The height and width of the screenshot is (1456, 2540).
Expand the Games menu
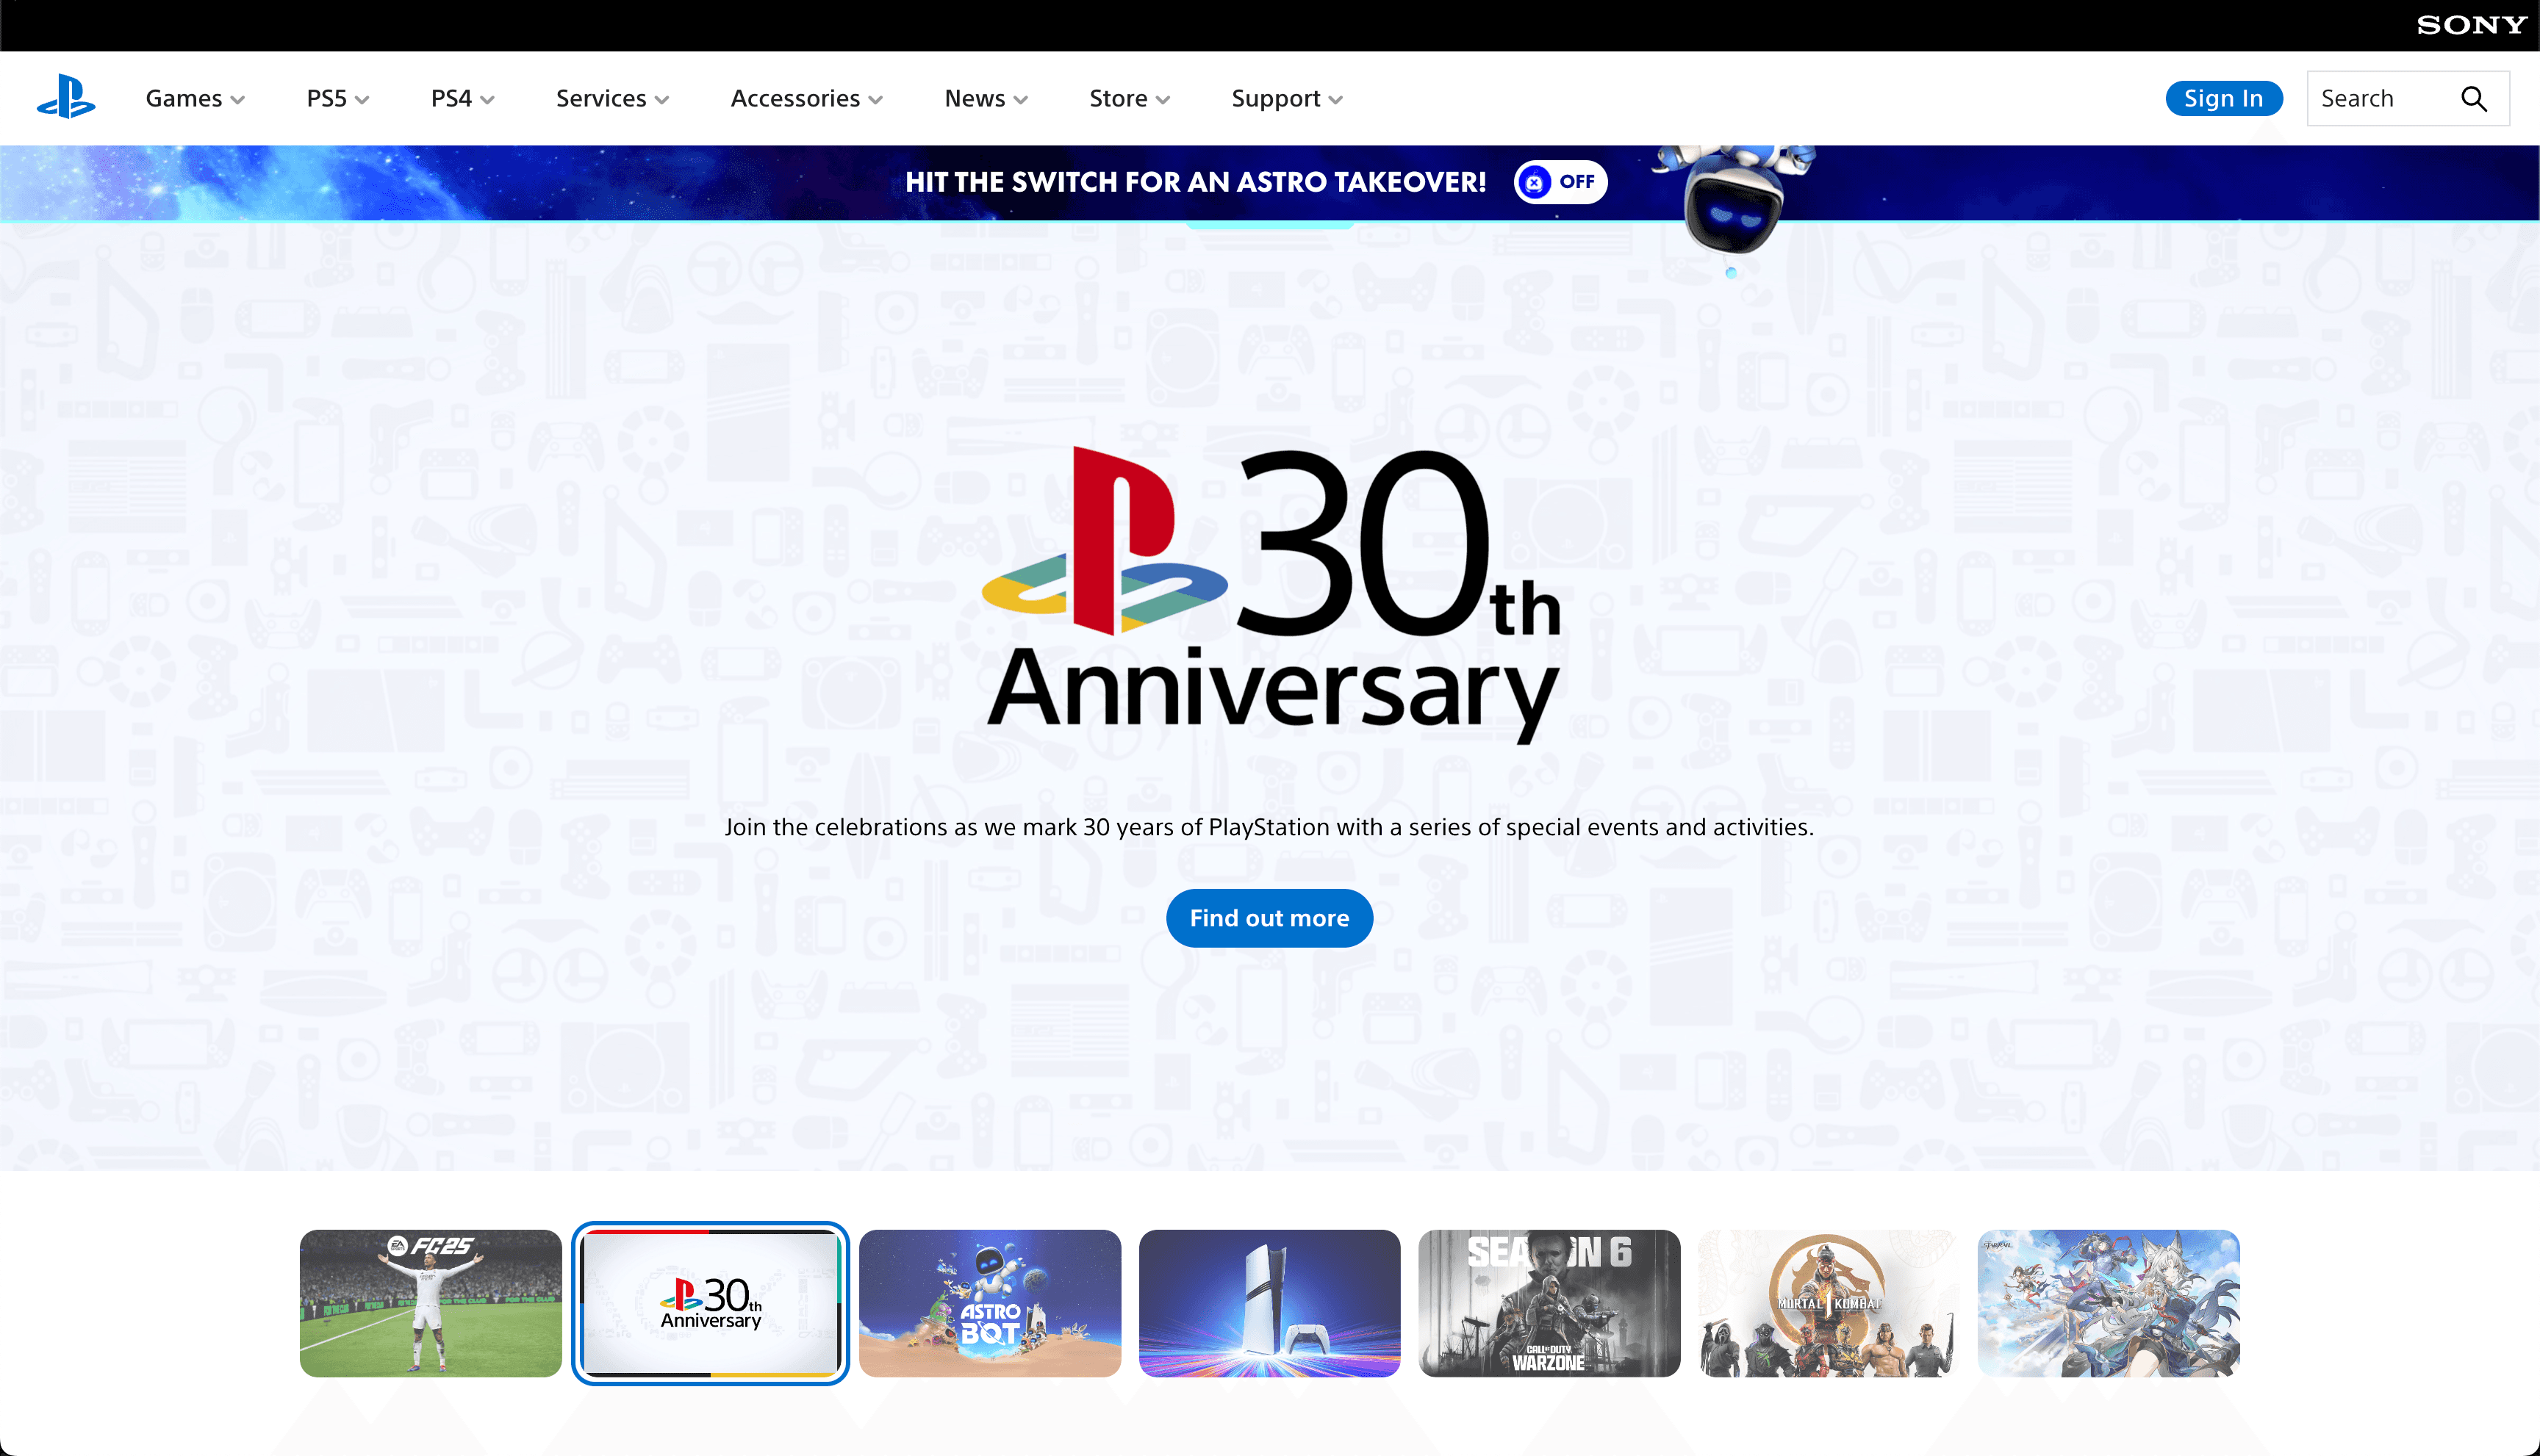point(195,99)
